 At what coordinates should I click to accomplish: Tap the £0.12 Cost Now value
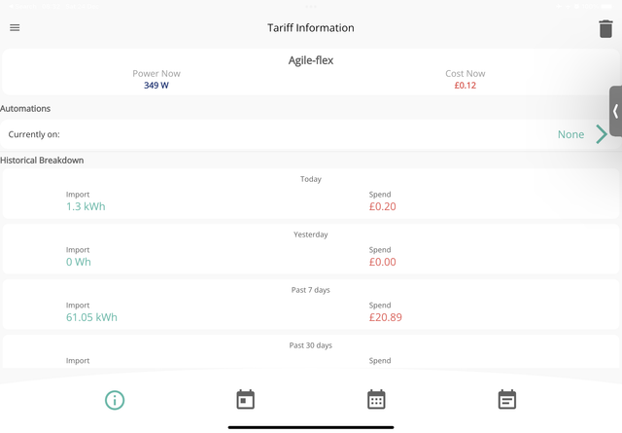tap(465, 86)
